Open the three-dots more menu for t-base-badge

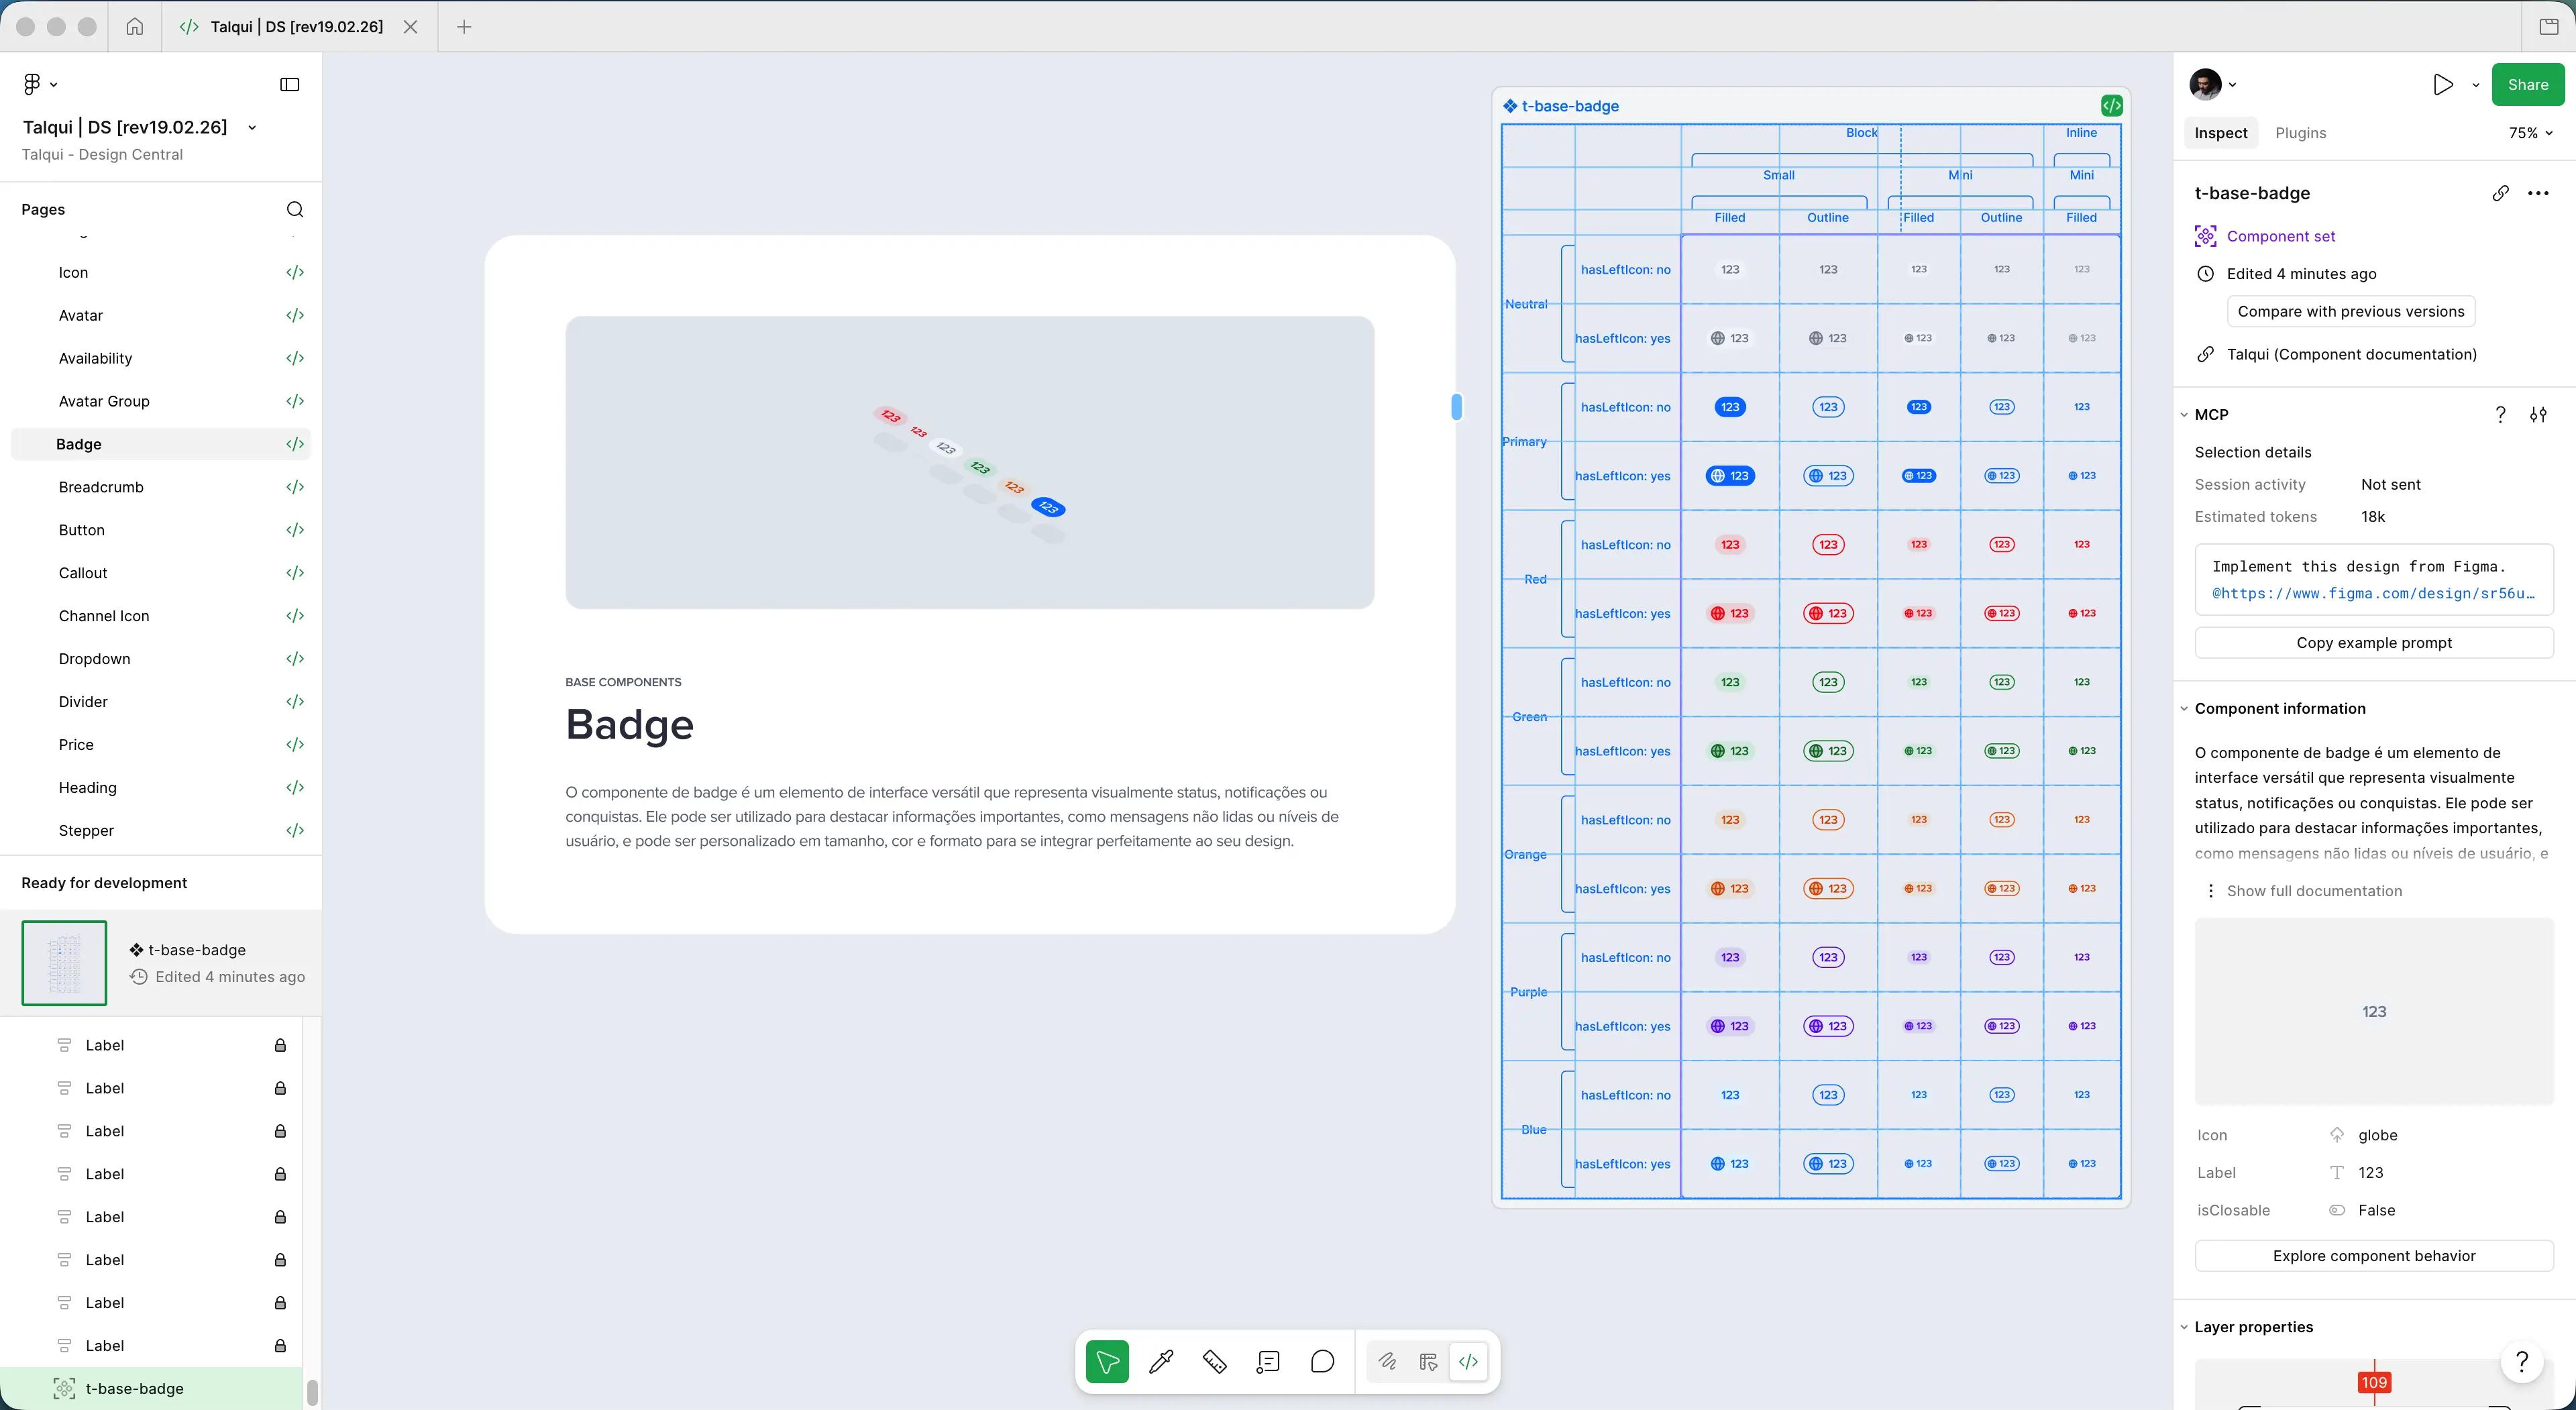(x=2538, y=193)
